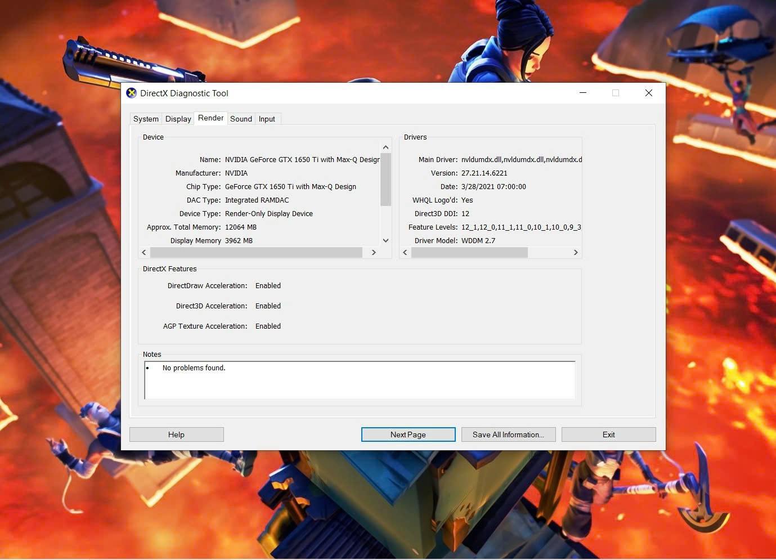
Task: Click the Help button
Action: point(176,434)
